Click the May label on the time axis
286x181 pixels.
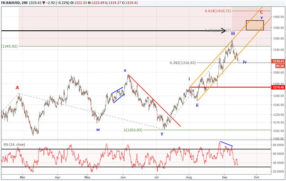pyautogui.click(x=88, y=177)
